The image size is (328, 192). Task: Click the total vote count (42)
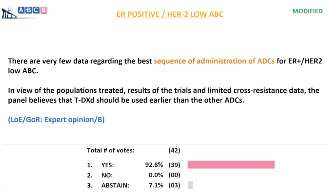[x=174, y=150]
